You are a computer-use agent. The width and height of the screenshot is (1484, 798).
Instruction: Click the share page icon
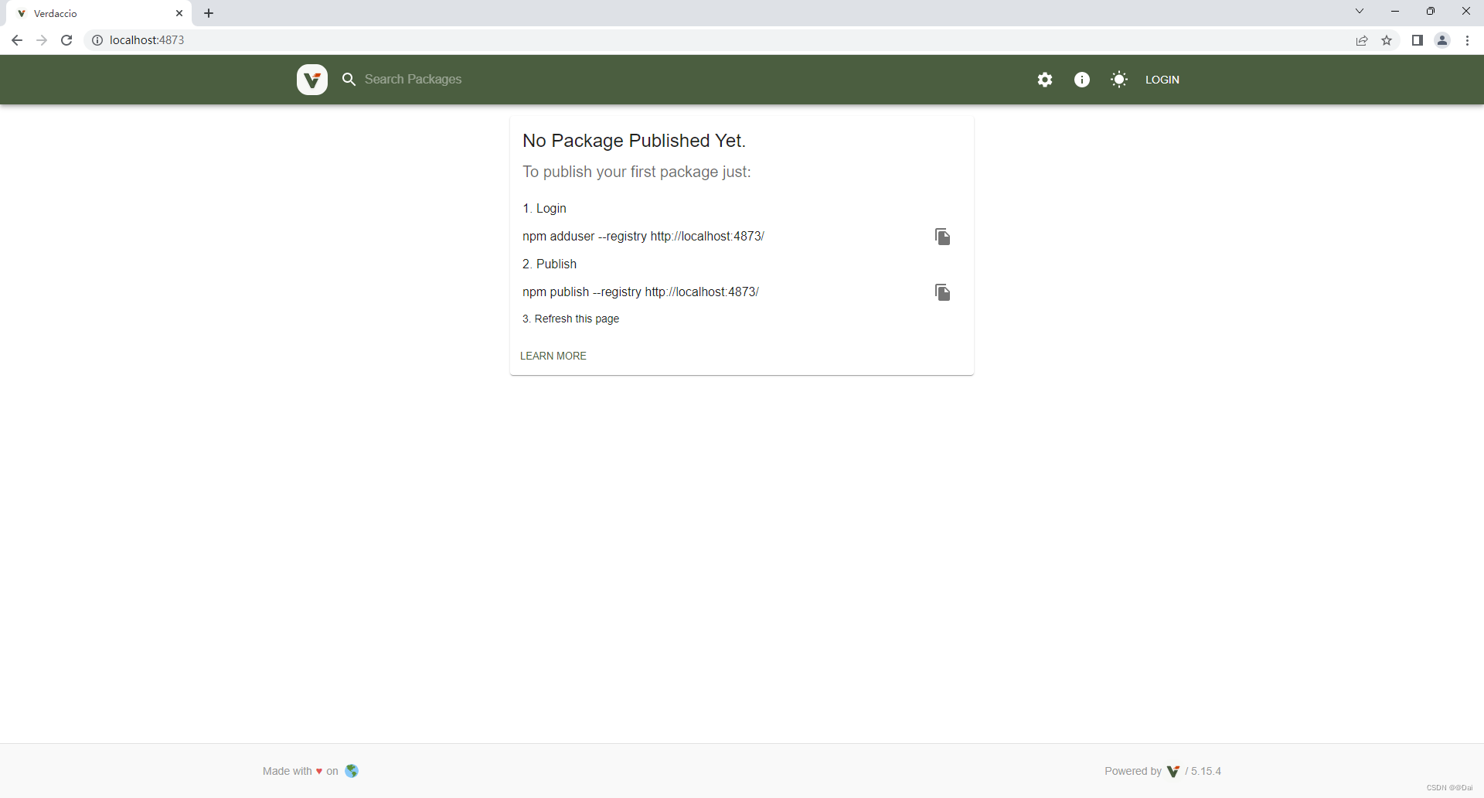[x=1362, y=40]
